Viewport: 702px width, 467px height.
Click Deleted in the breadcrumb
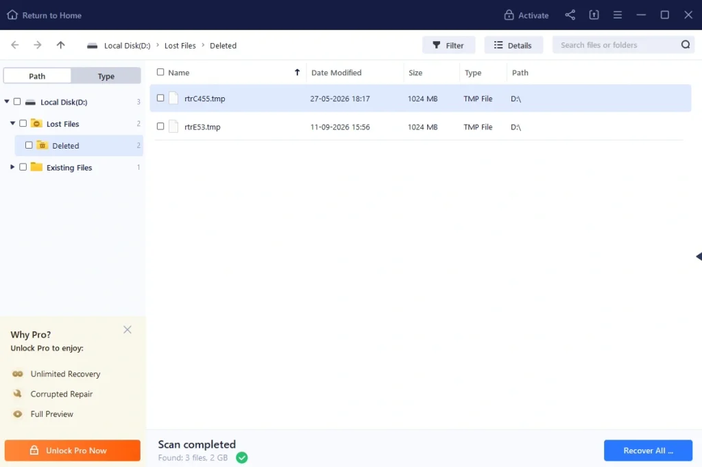pyautogui.click(x=223, y=46)
